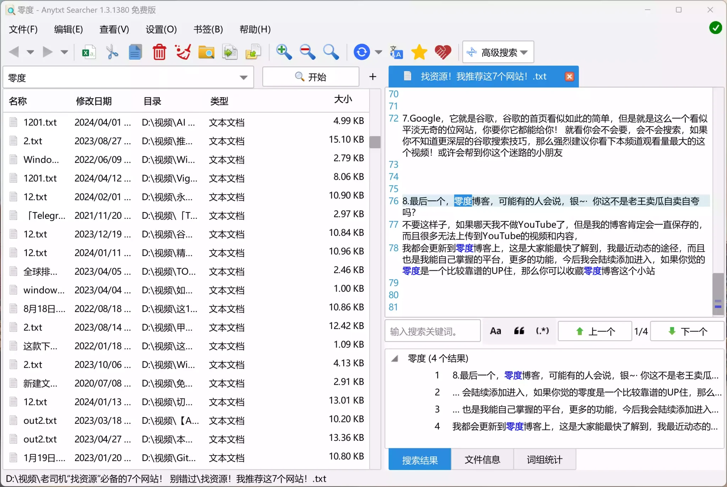Click the scissors cut icon
This screenshot has width=727, height=487.
(112, 52)
